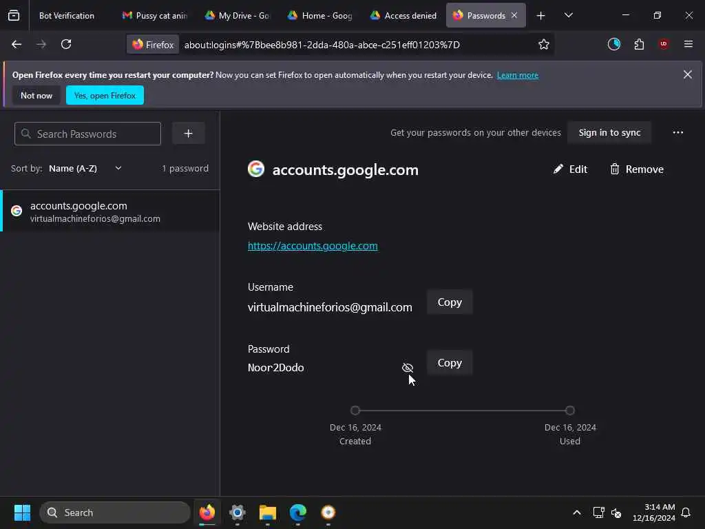Dismiss the startup notification bar
The width and height of the screenshot is (705, 529).
click(x=688, y=74)
